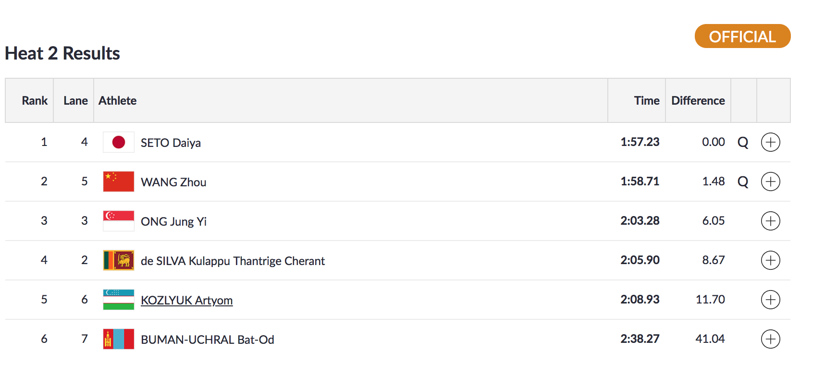Click the Mongolia flag icon
This screenshot has height=388, width=837.
[x=119, y=339]
